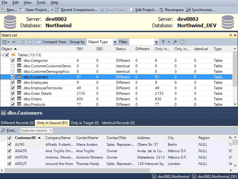Expand the Filter combo box dropdown
Screen dimensions: 238x179
(156, 42)
